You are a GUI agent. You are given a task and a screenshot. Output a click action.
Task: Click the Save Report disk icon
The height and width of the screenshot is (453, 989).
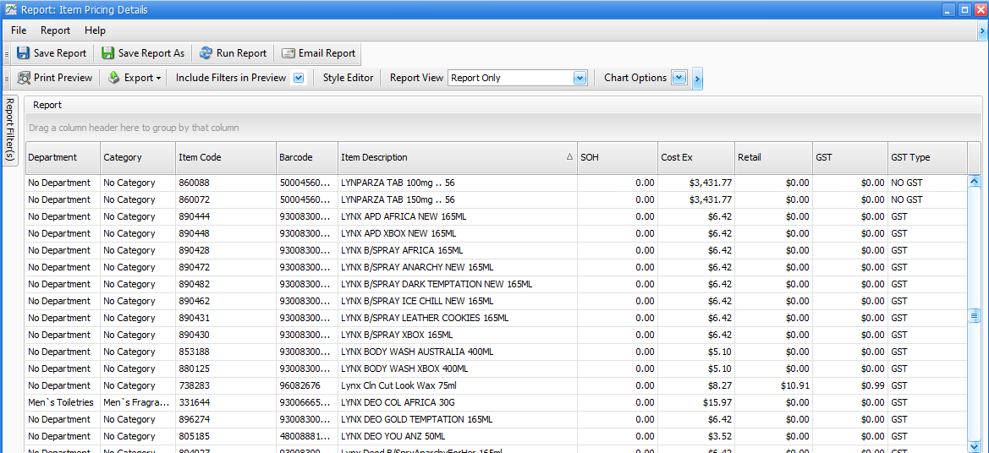24,53
